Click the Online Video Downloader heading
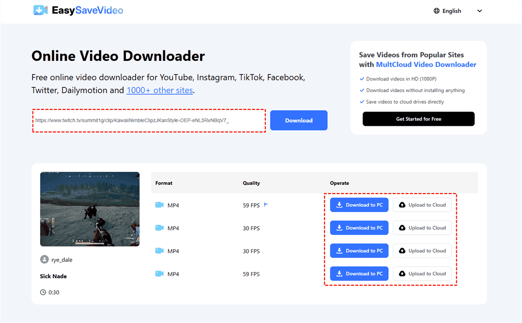 pyautogui.click(x=118, y=56)
